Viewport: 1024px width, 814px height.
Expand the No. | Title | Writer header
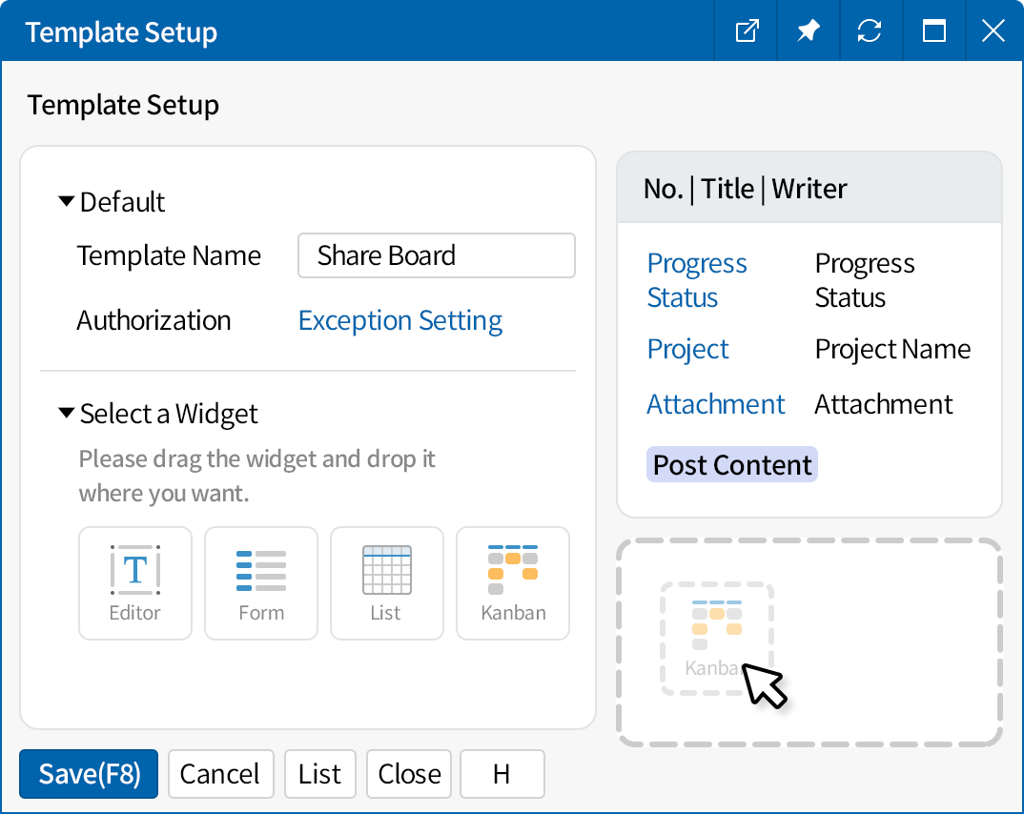(x=743, y=188)
